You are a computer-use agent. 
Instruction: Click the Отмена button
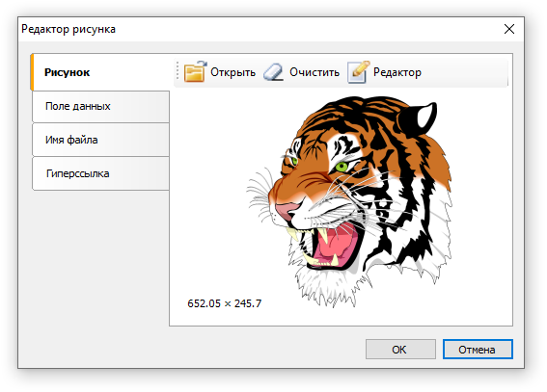pos(478,350)
